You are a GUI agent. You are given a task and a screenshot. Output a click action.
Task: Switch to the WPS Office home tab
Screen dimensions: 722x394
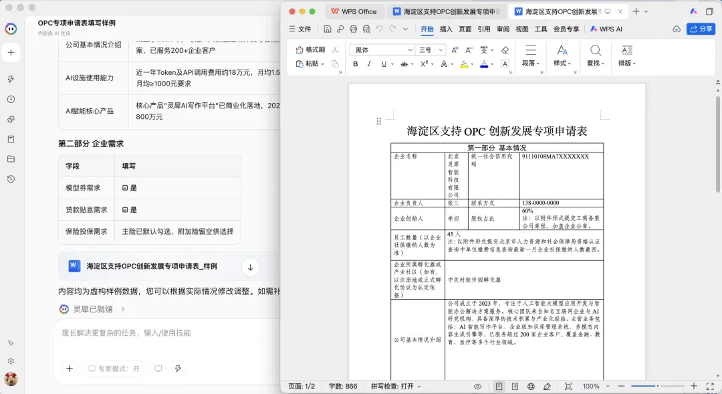(354, 11)
